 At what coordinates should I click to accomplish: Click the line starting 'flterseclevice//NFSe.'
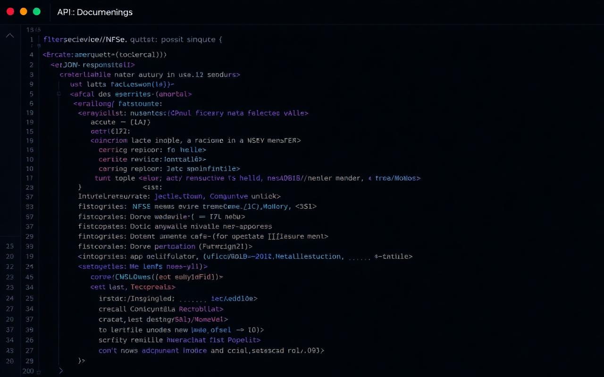[133, 40]
